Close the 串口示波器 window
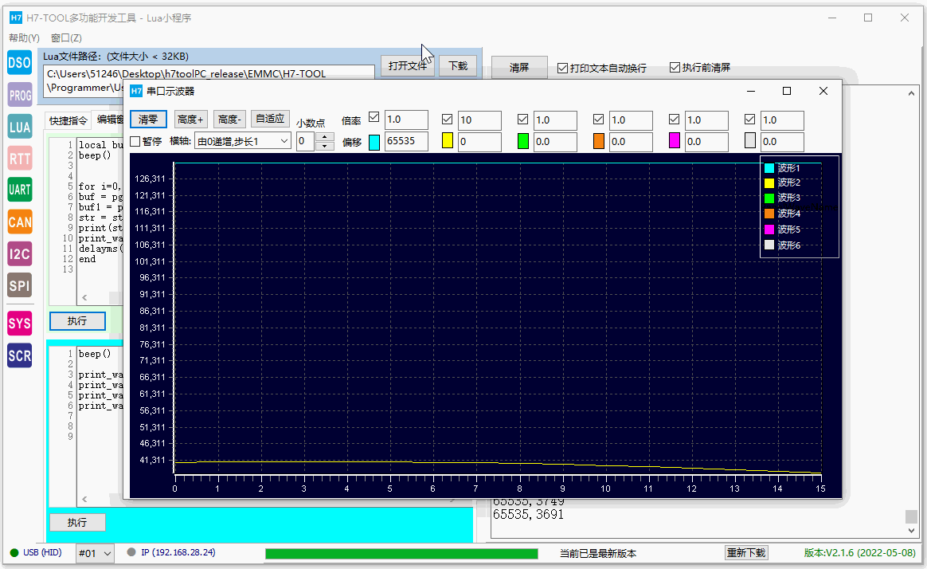 (x=823, y=91)
